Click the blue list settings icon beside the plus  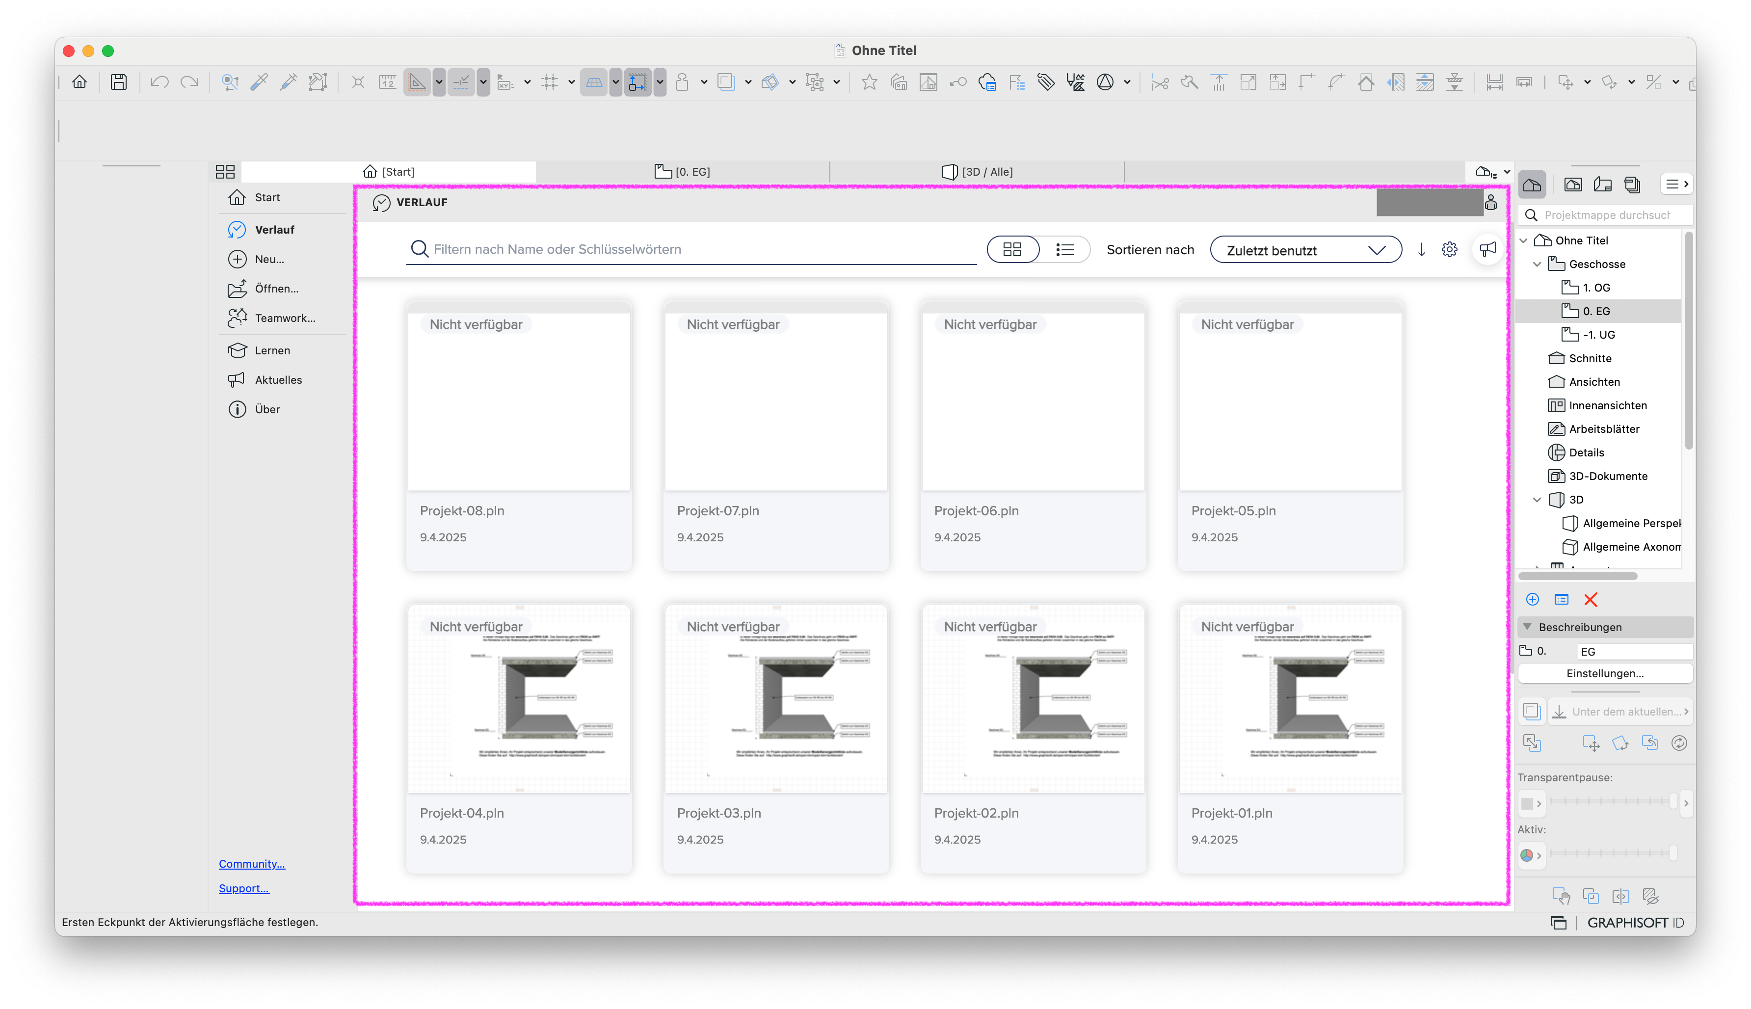1561,599
